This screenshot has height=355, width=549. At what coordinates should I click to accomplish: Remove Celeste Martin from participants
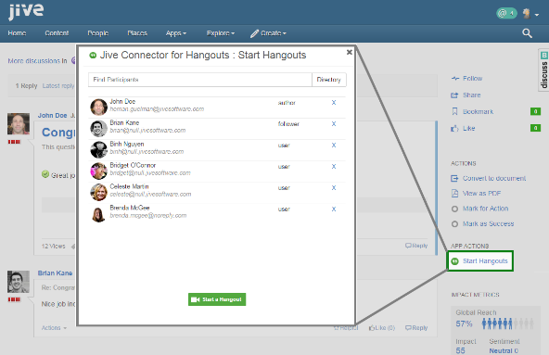tap(334, 188)
